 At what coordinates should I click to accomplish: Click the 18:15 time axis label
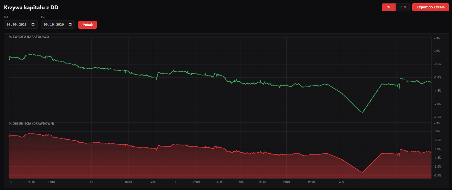(128, 182)
